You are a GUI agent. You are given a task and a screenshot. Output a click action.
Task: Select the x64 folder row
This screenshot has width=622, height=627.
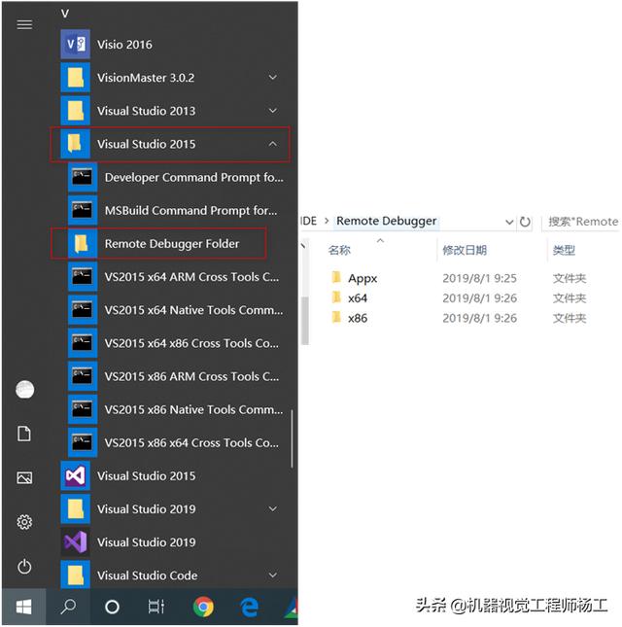[x=460, y=297]
